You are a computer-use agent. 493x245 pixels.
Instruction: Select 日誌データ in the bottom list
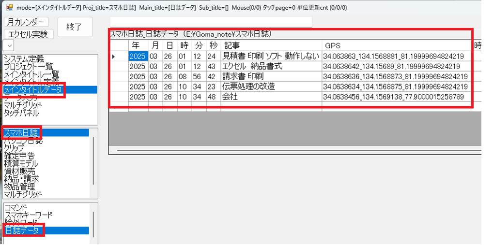click(22, 231)
